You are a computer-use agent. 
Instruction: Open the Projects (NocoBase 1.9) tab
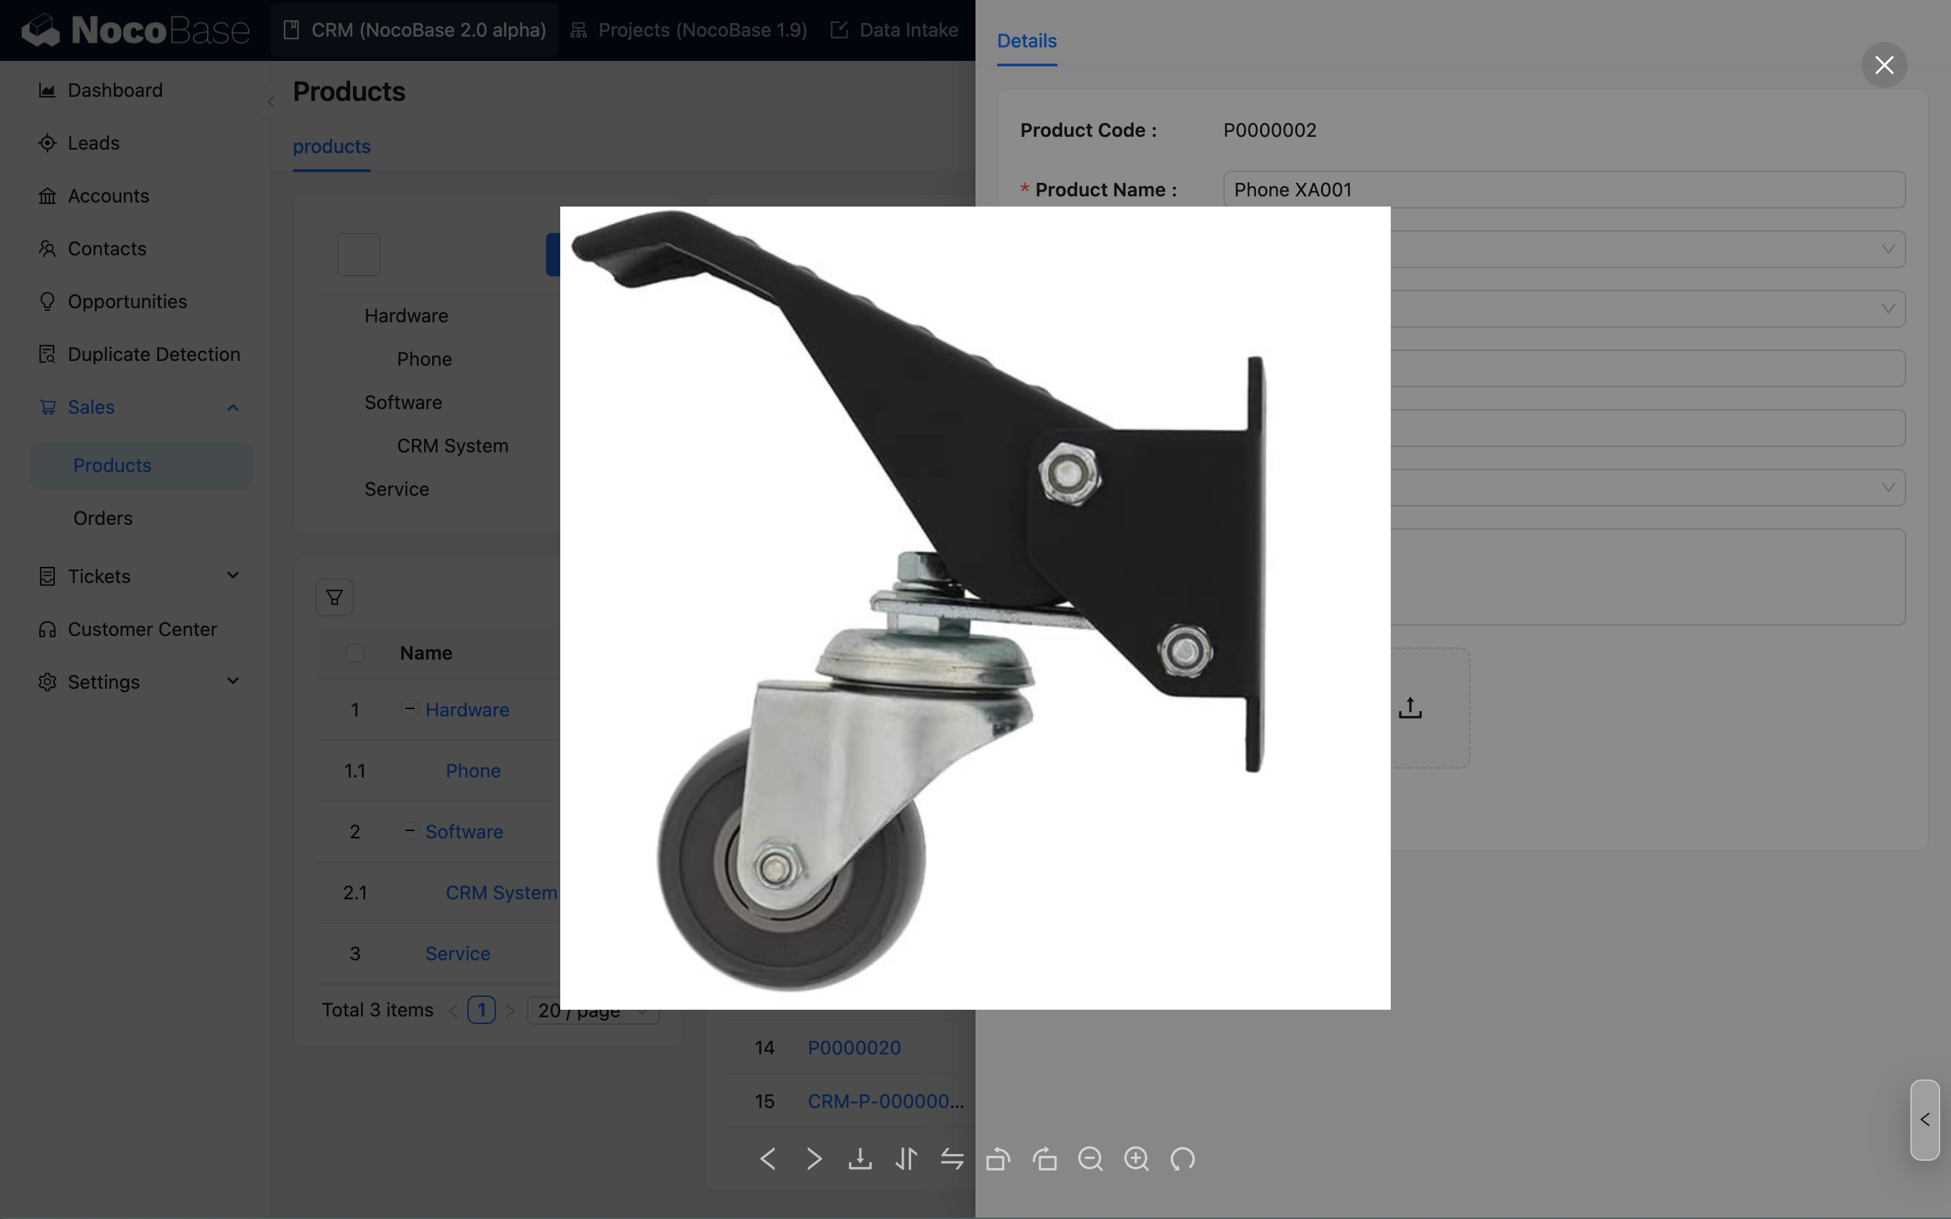click(x=690, y=30)
